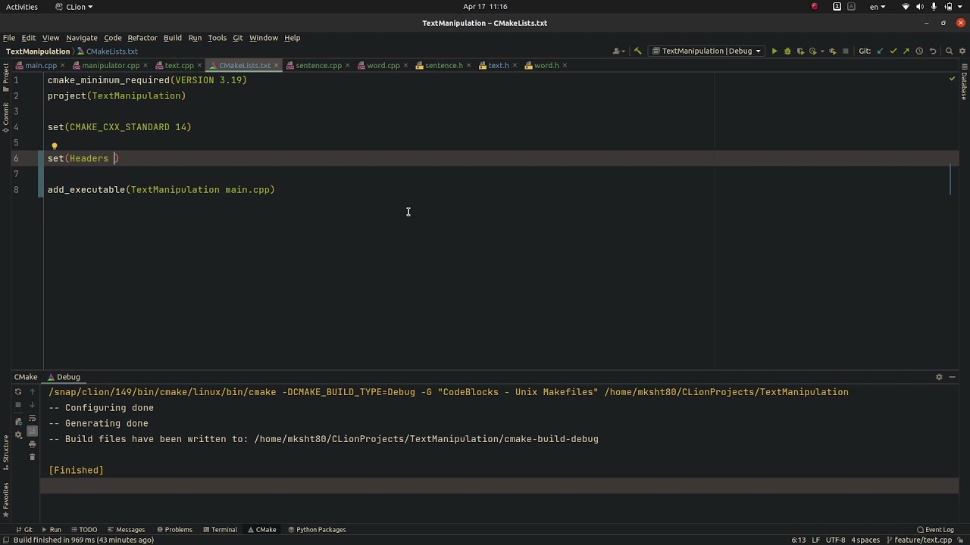Click the Wi-Fi indicator in system tray

906,7
